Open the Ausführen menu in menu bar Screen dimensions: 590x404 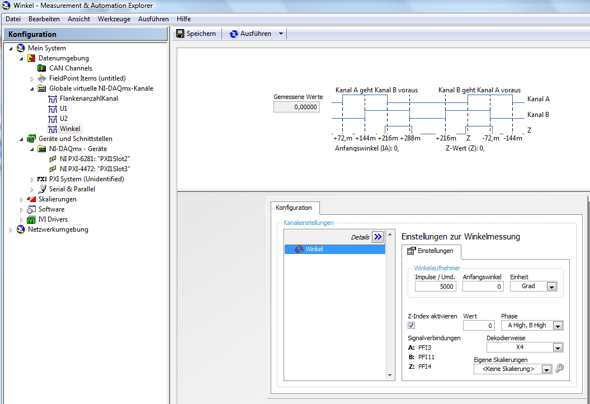[x=153, y=19]
